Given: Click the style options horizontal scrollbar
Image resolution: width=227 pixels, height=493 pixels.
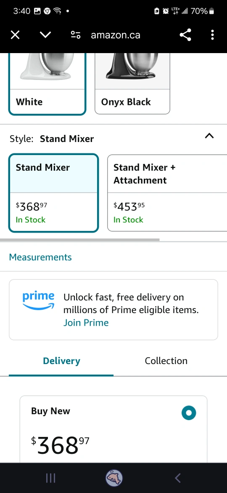Looking at the screenshot, I should (79, 240).
